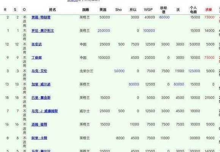This screenshot has width=220, height=152.
Task: Sort by the Sho column header
Action: click(119, 9)
